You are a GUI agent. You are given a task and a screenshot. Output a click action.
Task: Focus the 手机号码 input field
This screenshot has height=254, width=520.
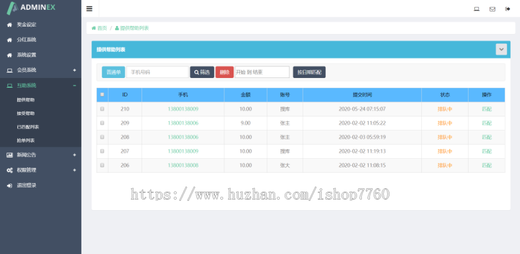[158, 72]
